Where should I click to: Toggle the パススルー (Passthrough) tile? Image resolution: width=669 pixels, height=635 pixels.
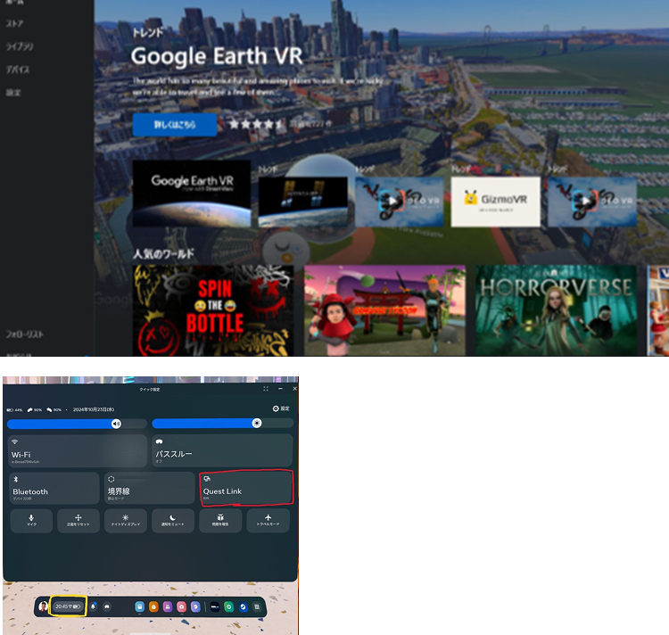point(222,450)
